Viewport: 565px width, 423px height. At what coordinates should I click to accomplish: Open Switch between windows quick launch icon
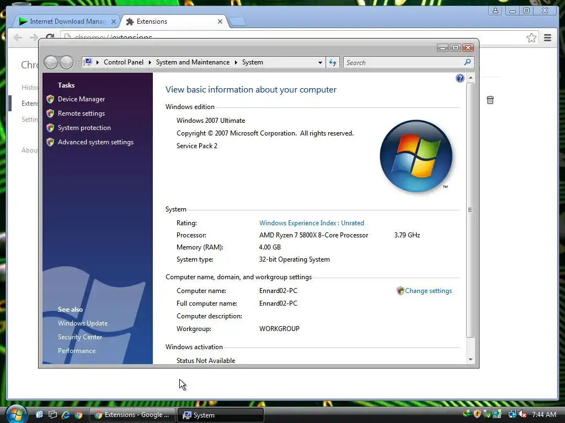pos(52,415)
